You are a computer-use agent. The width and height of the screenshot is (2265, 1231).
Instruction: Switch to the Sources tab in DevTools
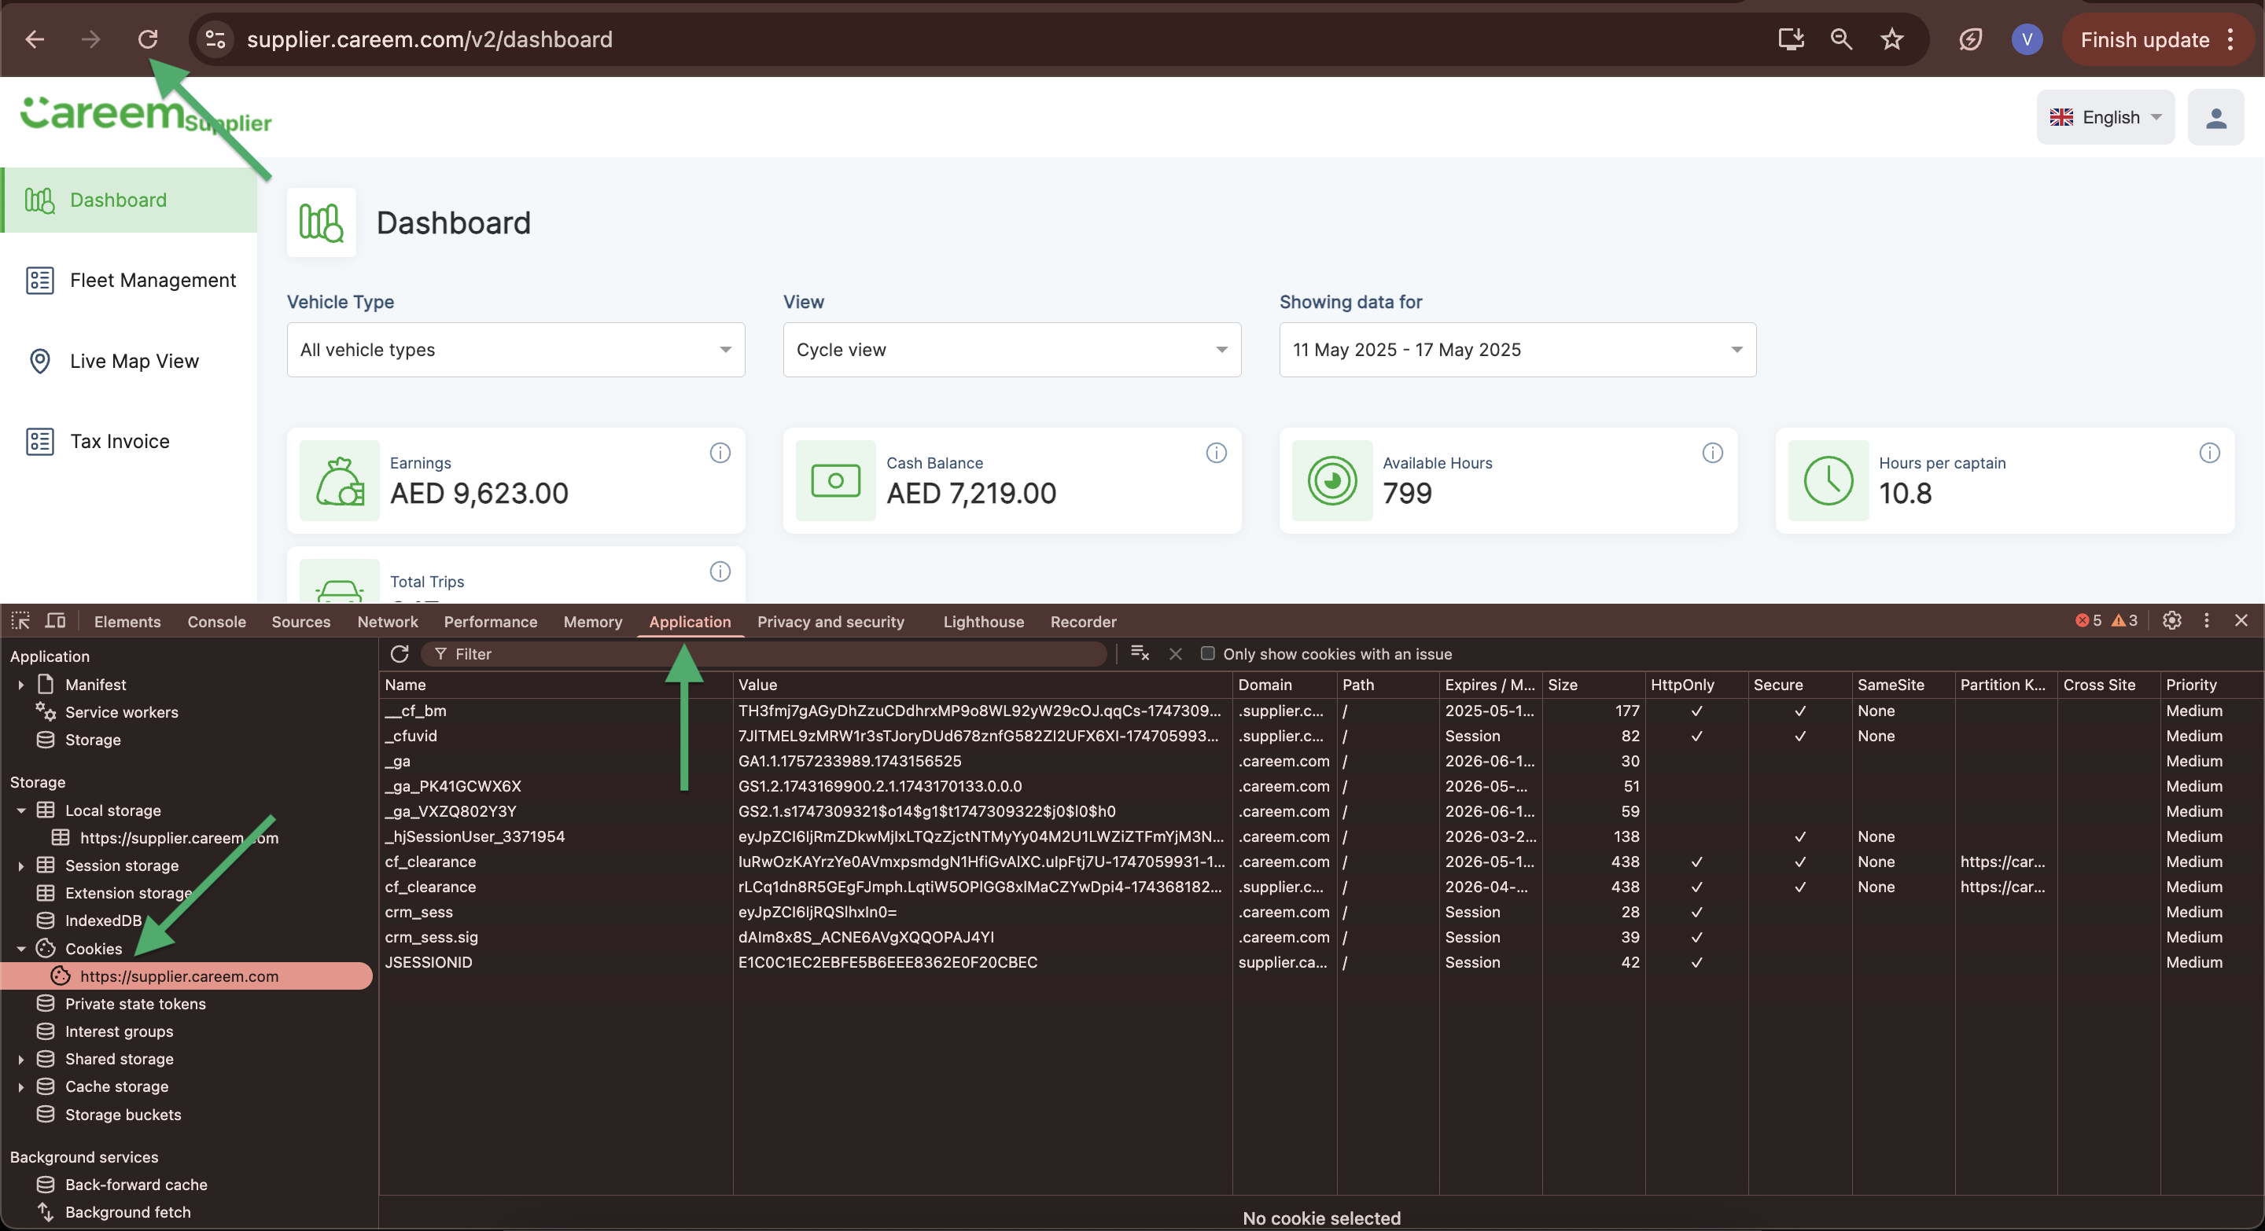(x=300, y=621)
